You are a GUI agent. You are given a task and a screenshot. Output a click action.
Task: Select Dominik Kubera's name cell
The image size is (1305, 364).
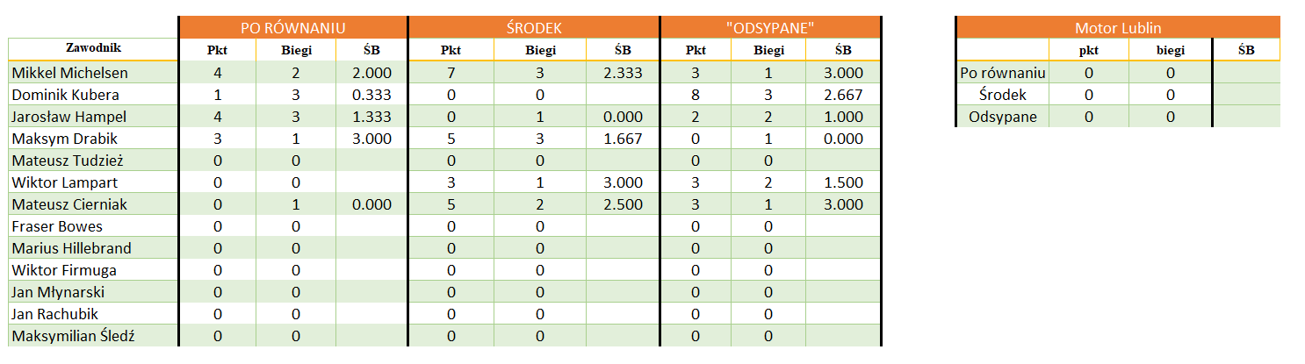[93, 95]
